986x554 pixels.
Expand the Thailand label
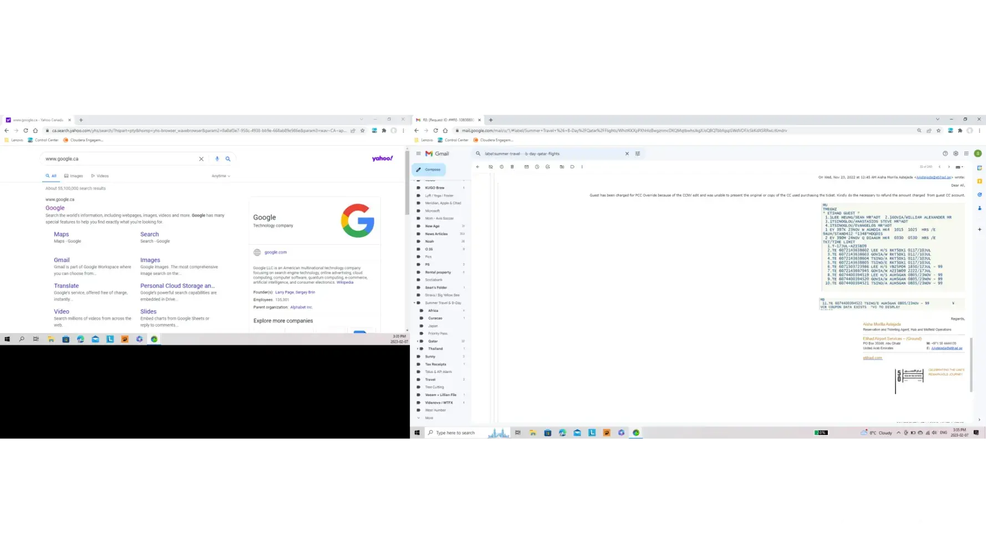click(x=417, y=349)
